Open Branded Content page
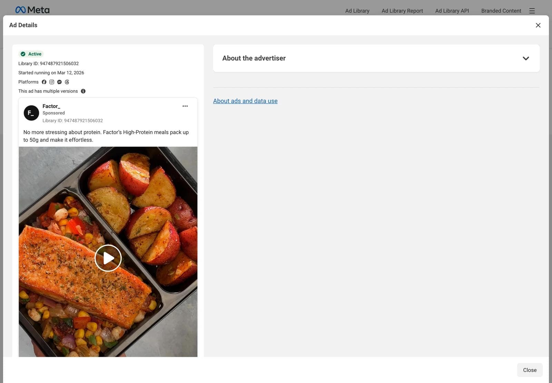 tap(501, 11)
